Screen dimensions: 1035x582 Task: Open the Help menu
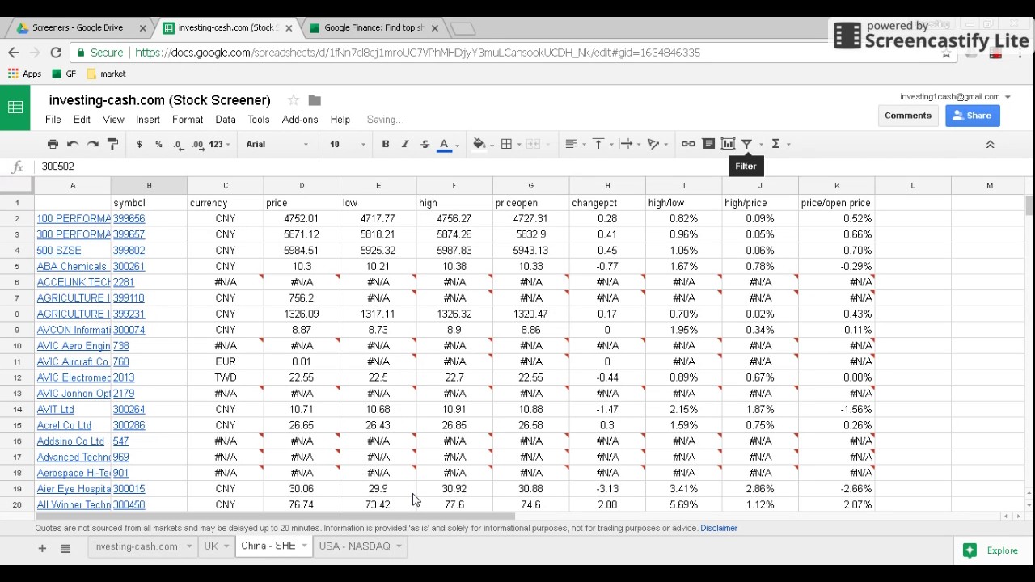(x=340, y=120)
